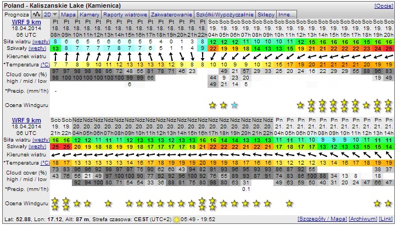Click the star rating for Pn 14h
Screen dimensions: 397x225
click(388, 203)
